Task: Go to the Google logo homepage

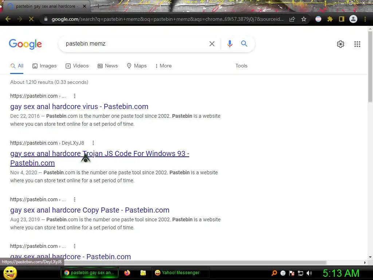Action: point(25,44)
